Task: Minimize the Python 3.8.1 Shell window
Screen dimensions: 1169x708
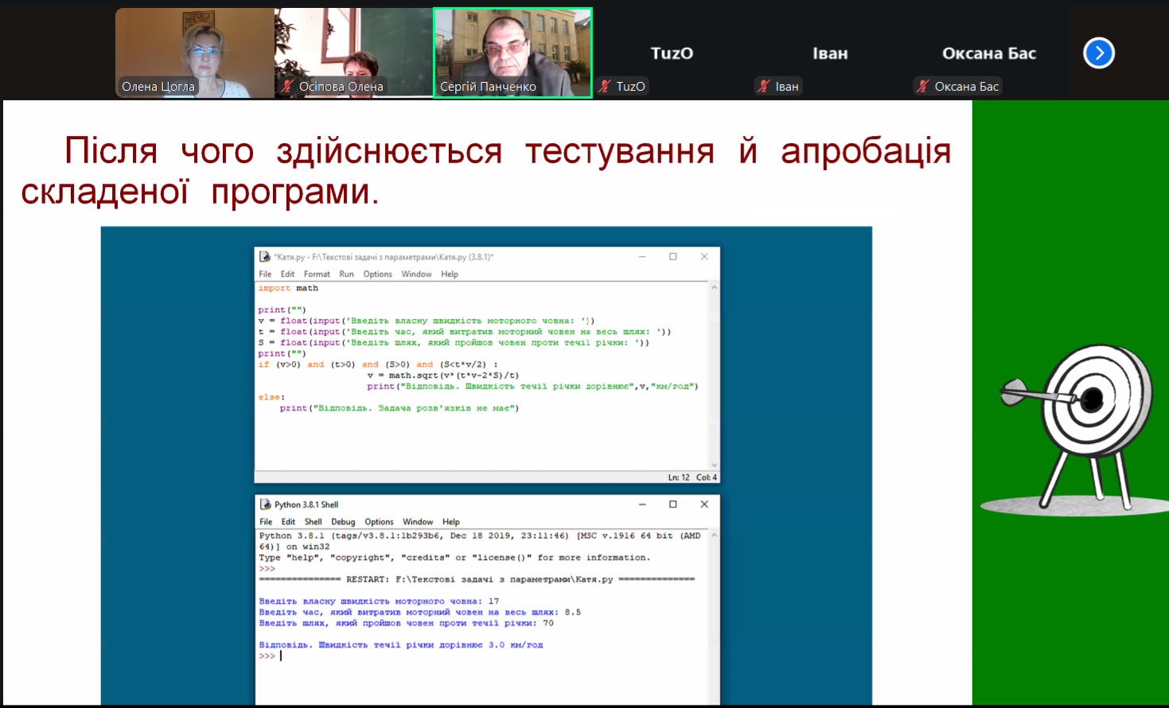Action: tap(642, 504)
